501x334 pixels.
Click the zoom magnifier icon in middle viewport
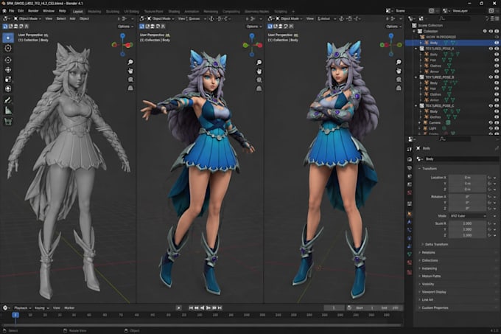[x=259, y=63]
